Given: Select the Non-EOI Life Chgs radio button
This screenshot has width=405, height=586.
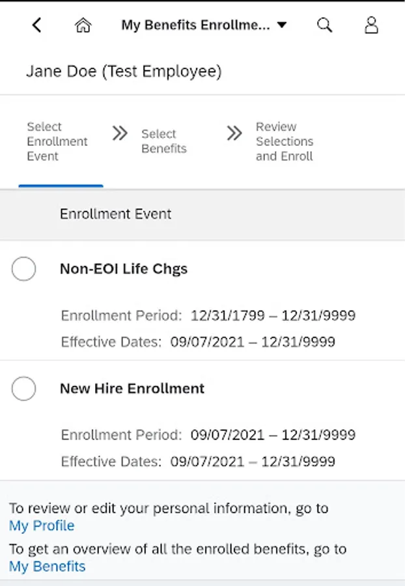Looking at the screenshot, I should pos(24,269).
